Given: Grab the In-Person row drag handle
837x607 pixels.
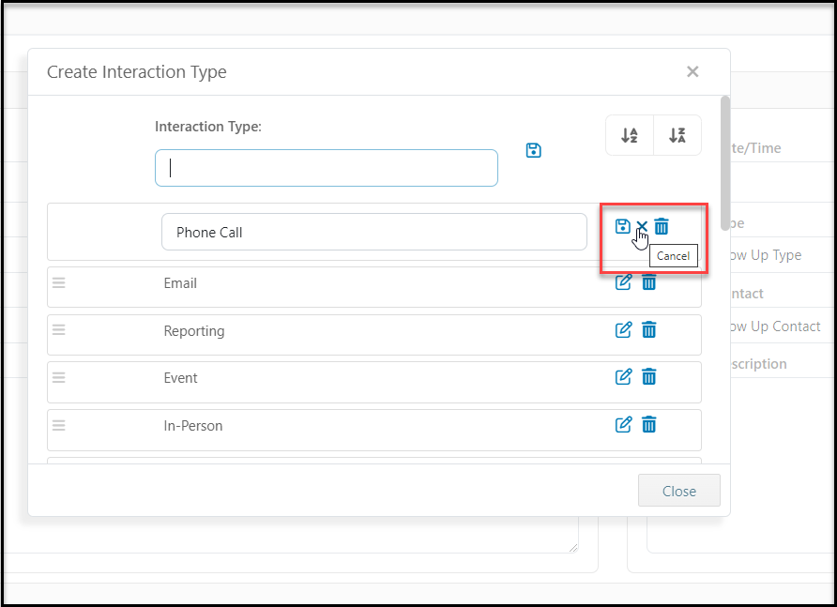Looking at the screenshot, I should (x=59, y=426).
